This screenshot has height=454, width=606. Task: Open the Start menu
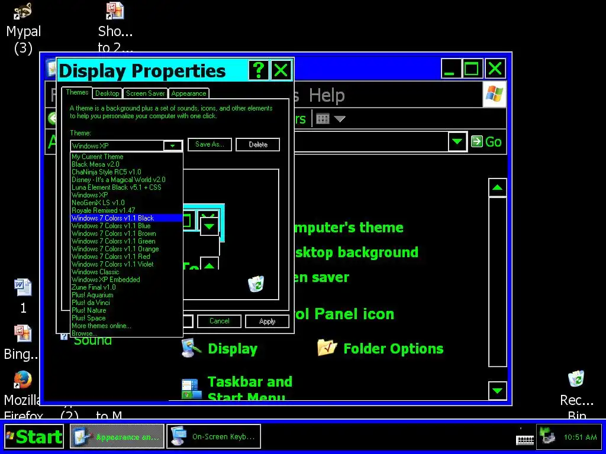tap(34, 437)
